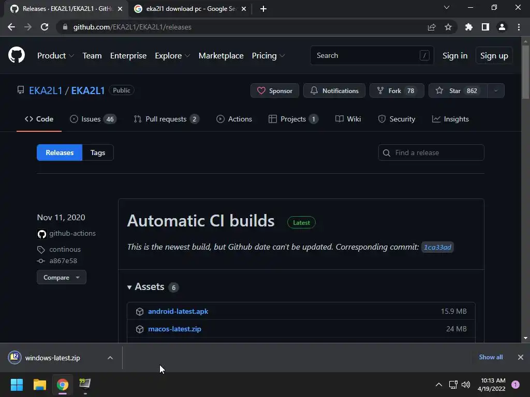The height and width of the screenshot is (397, 530).
Task: Close the downloads bar
Action: coord(520,357)
